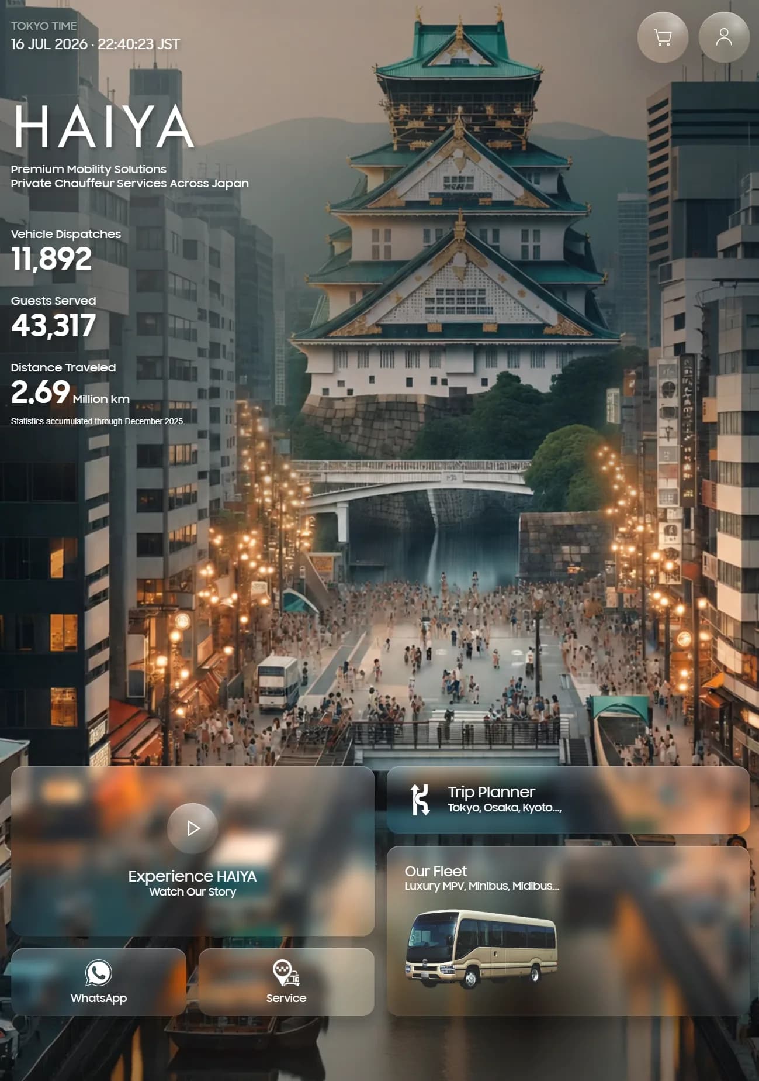Click the "TOKYO TIME" label

point(44,26)
